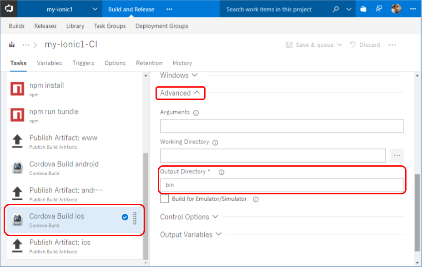
Task: Open Task Groups page
Action: (110, 26)
